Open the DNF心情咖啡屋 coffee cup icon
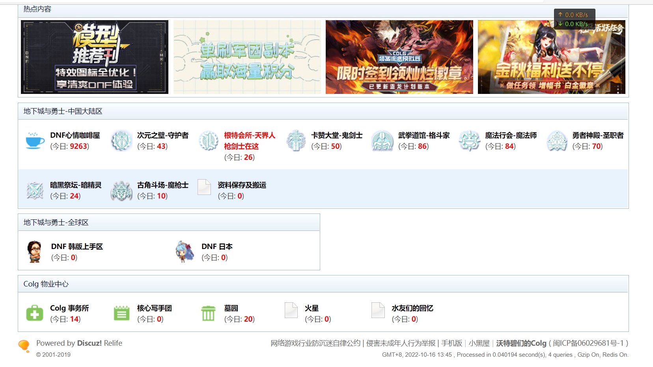 pyautogui.click(x=35, y=140)
